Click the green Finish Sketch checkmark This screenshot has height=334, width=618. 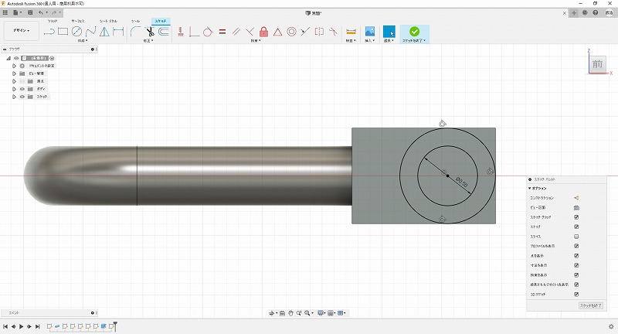pos(415,32)
